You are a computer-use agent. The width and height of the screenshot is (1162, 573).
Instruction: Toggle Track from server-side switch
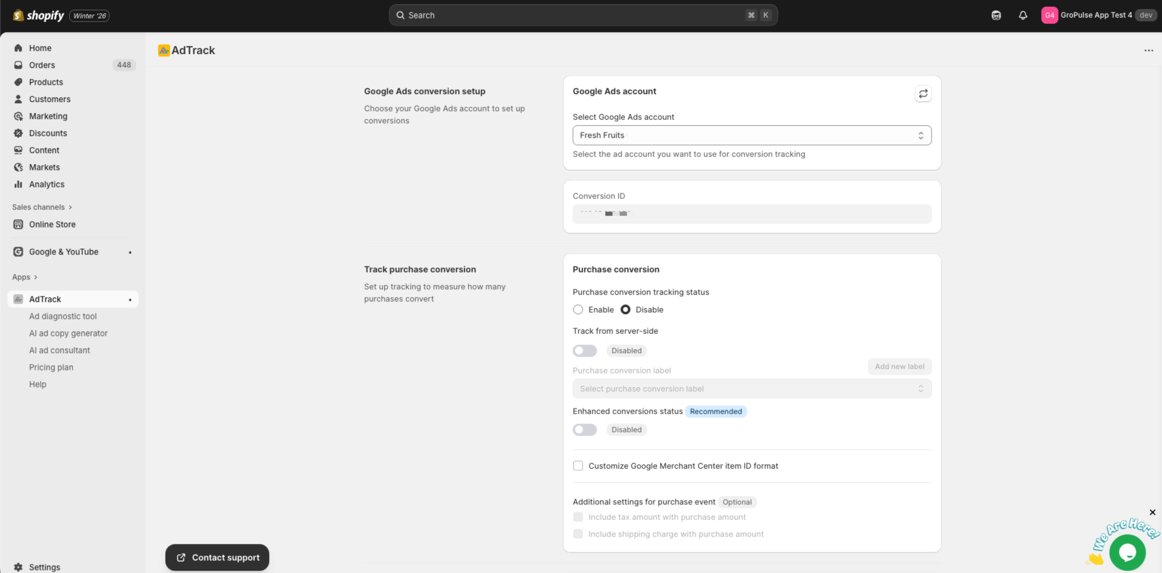pyautogui.click(x=584, y=351)
